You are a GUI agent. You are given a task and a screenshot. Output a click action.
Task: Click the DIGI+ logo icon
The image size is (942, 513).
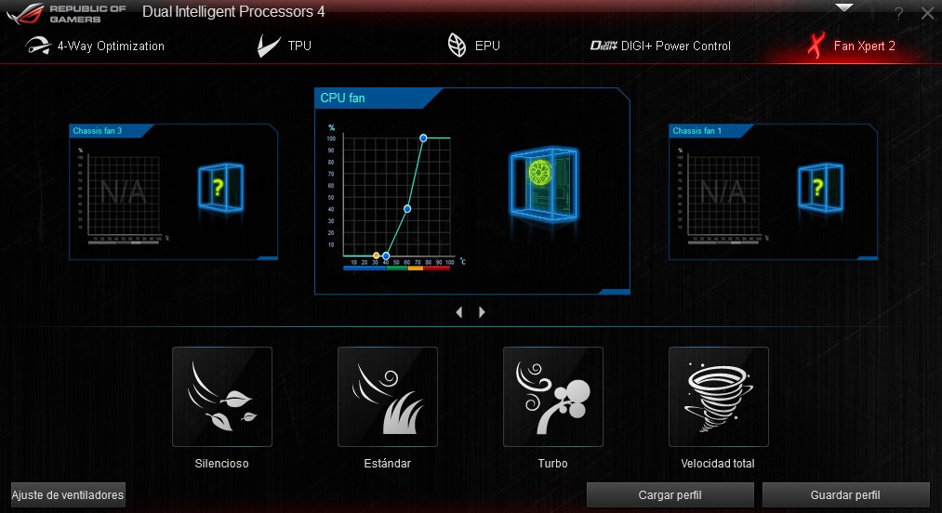(x=604, y=46)
